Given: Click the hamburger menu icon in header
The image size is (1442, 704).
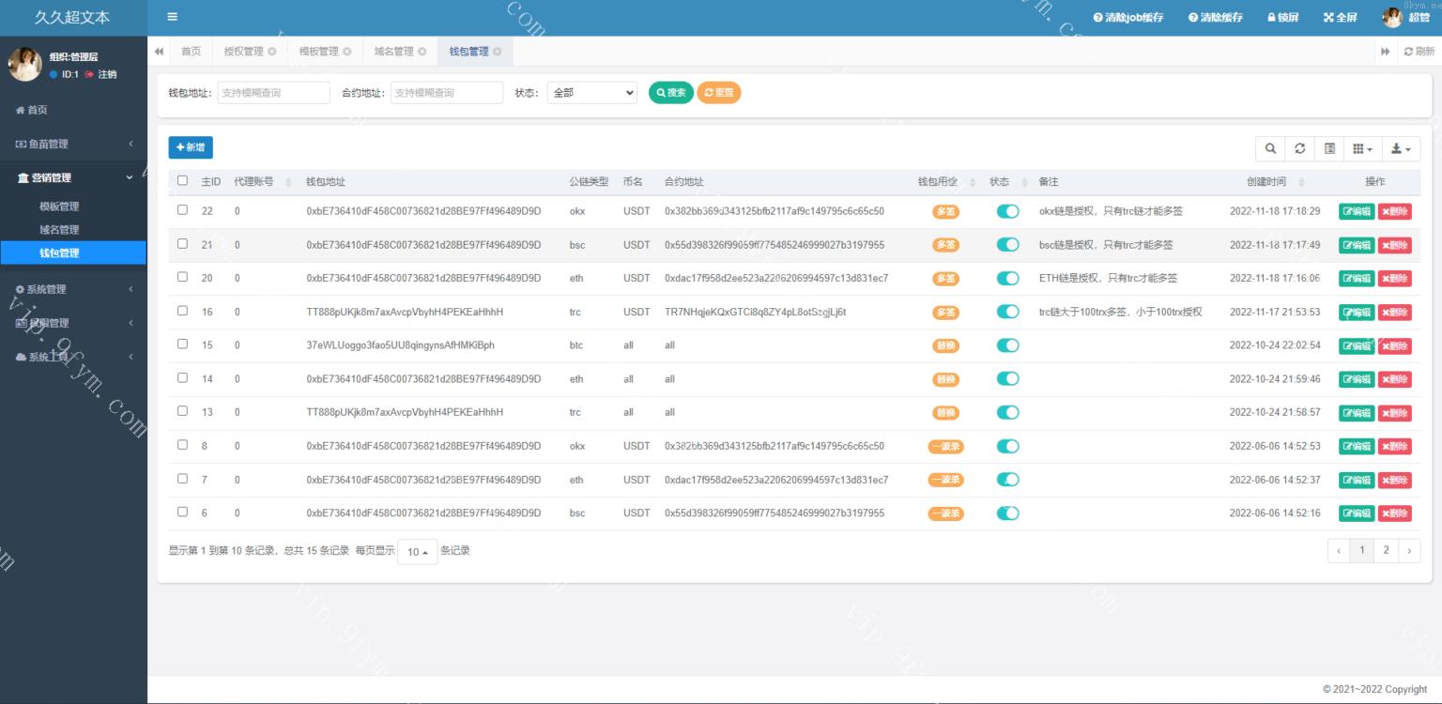Looking at the screenshot, I should click(172, 17).
